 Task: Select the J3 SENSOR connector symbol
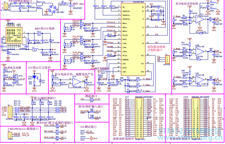(x=10, y=112)
